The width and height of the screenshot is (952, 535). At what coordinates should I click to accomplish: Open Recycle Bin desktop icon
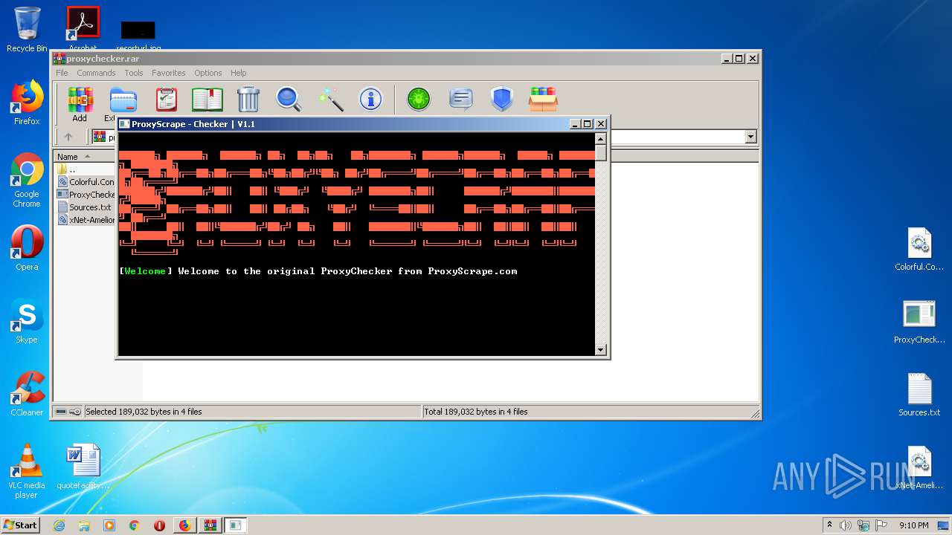coord(27,29)
